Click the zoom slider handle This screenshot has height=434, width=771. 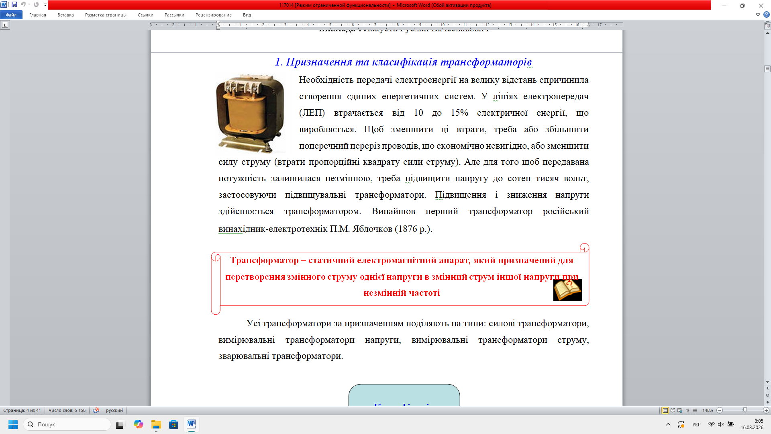tap(745, 410)
